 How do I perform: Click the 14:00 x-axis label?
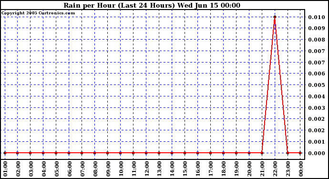[x=172, y=169]
